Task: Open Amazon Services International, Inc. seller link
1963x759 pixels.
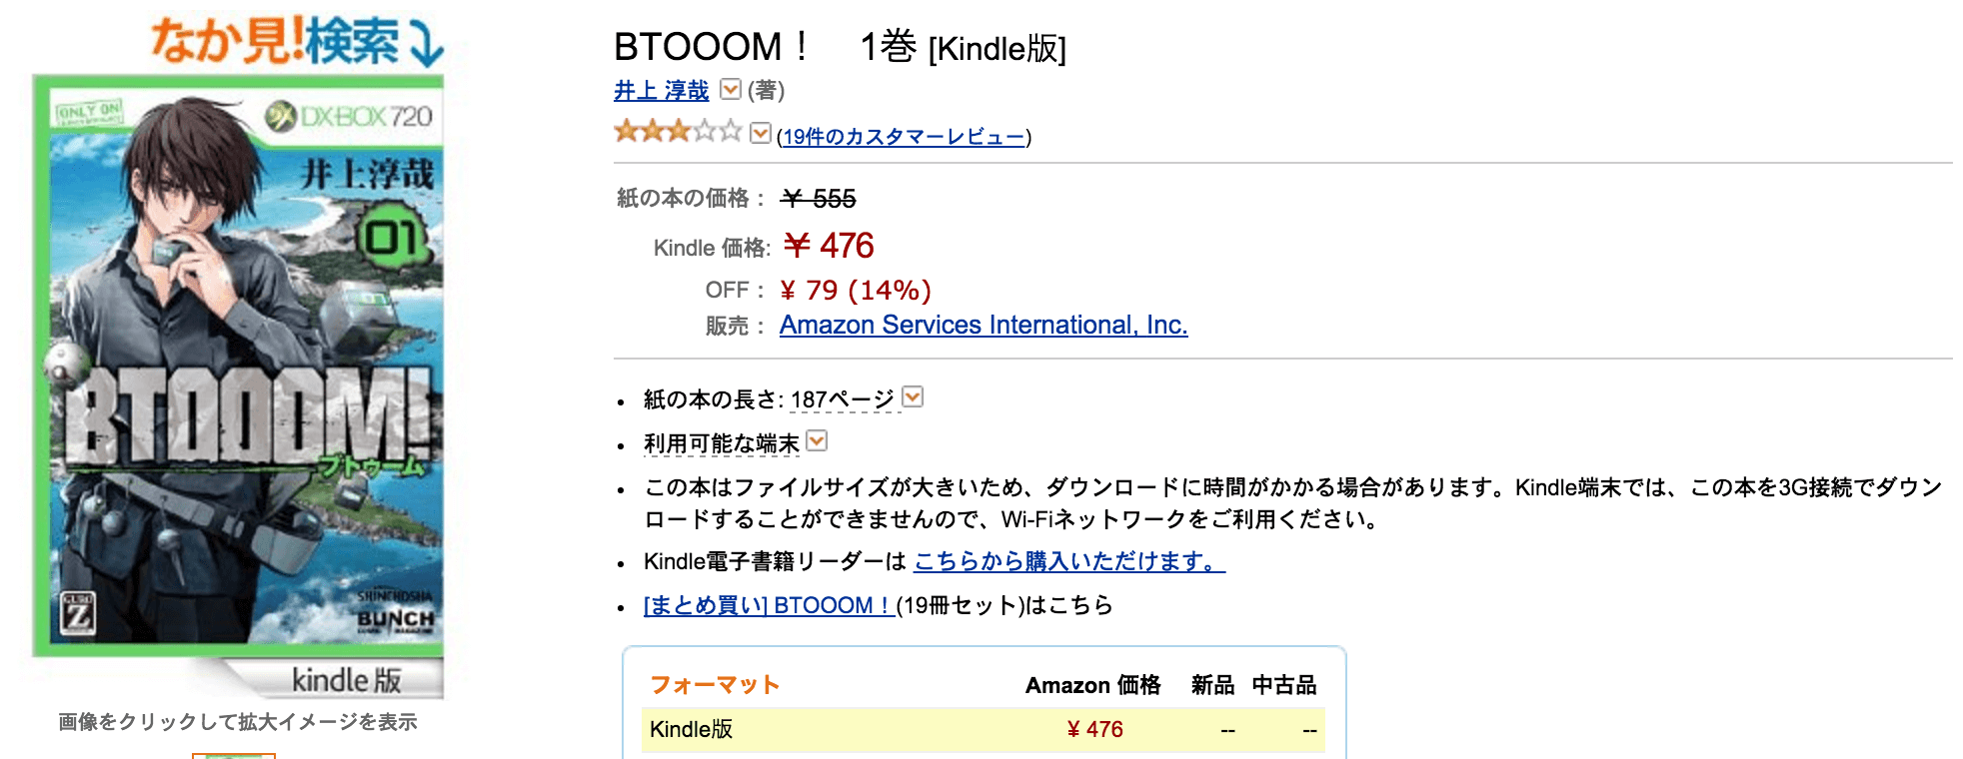Action: [983, 325]
